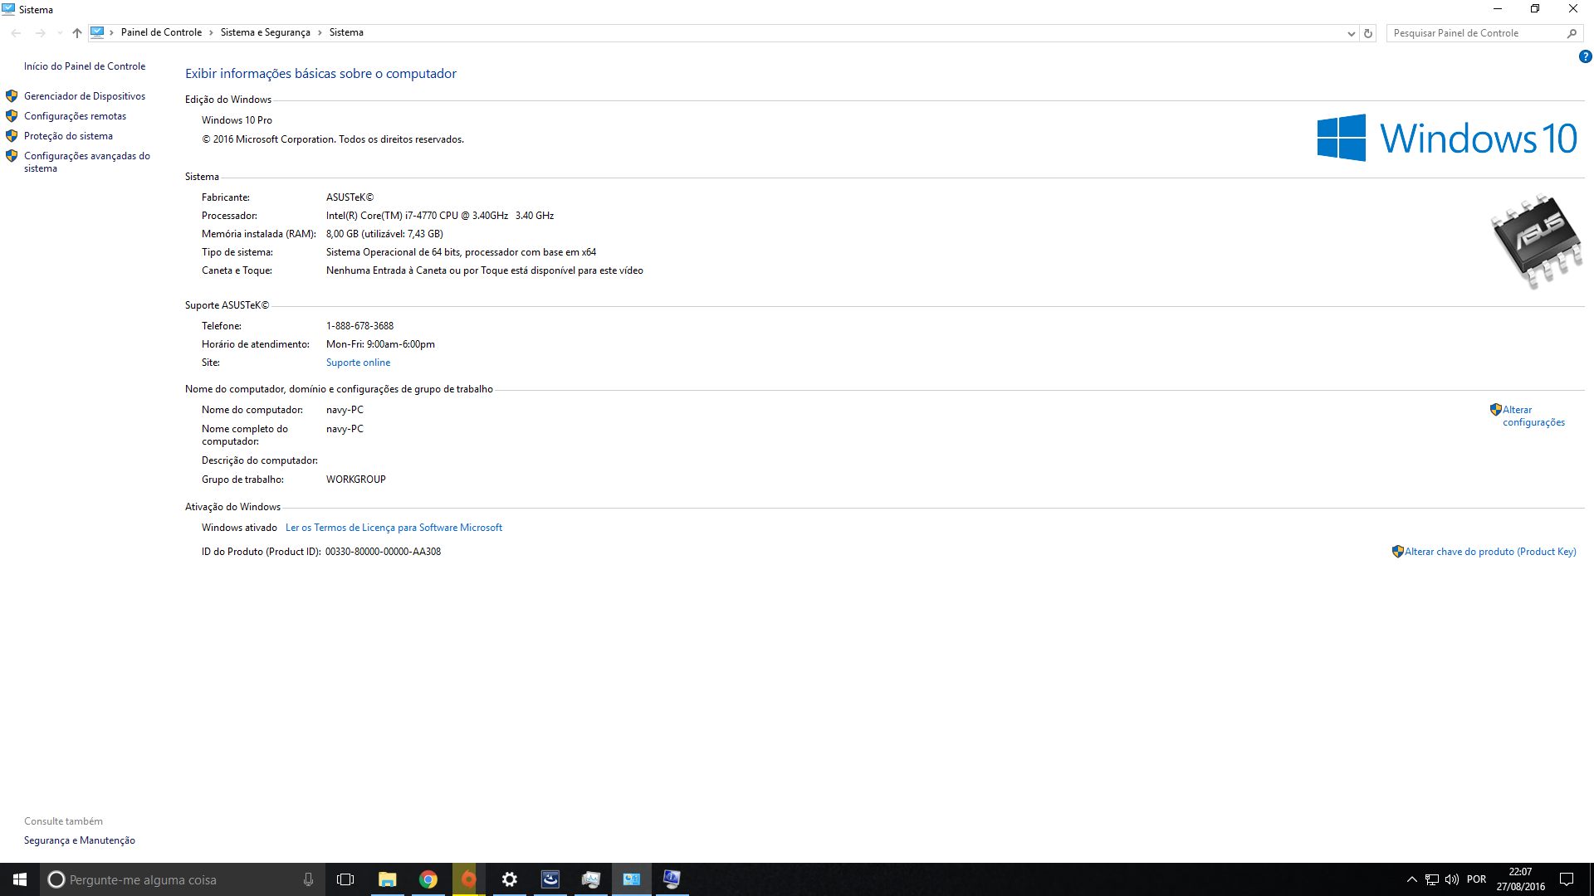Click the refresh icon beside the address bar

pos(1368,33)
